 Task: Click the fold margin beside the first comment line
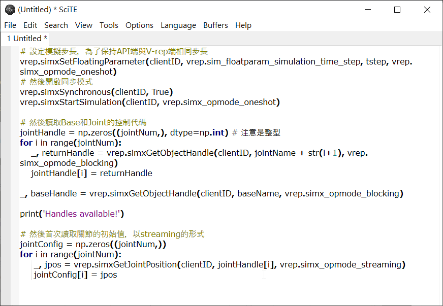(15, 51)
